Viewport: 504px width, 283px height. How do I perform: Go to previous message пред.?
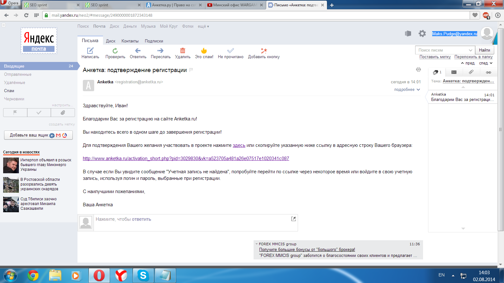468,63
